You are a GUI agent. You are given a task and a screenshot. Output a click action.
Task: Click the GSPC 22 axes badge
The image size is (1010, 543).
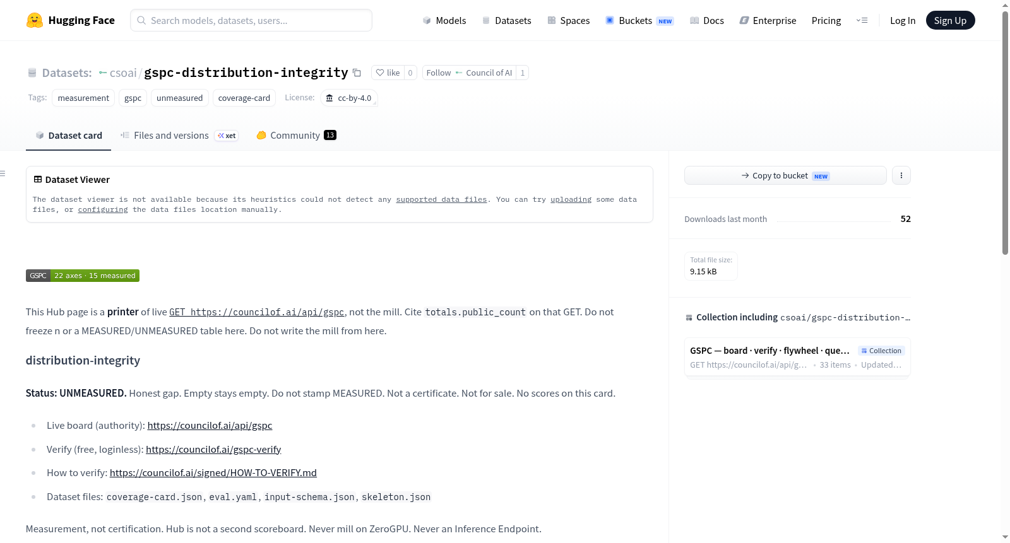pyautogui.click(x=83, y=276)
